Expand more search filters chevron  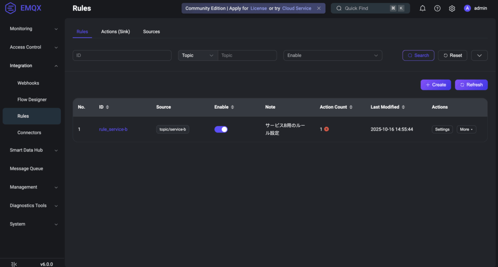click(x=479, y=55)
